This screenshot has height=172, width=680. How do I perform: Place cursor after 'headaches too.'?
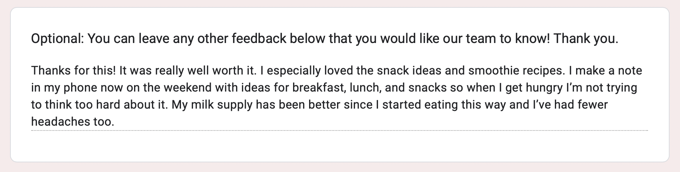pyautogui.click(x=114, y=121)
